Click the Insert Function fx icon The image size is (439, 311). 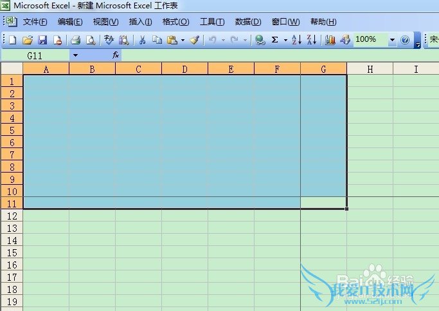point(116,55)
